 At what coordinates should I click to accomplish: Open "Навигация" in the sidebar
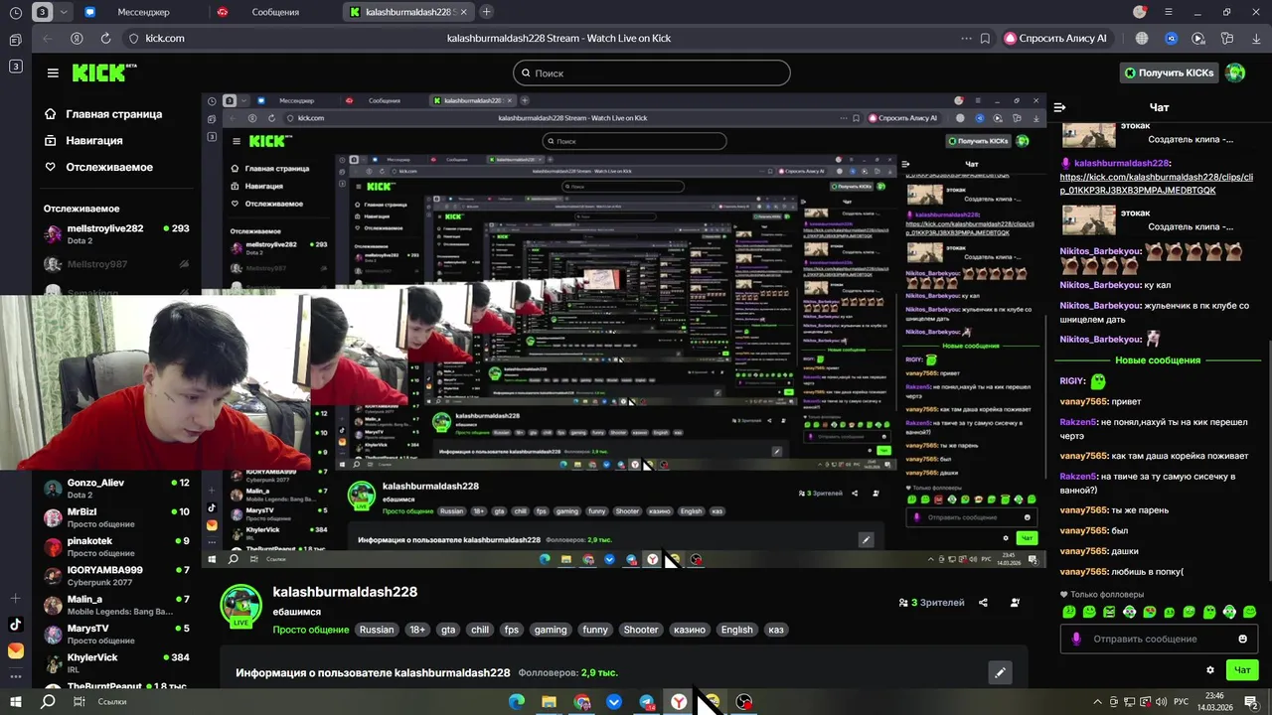(x=84, y=140)
